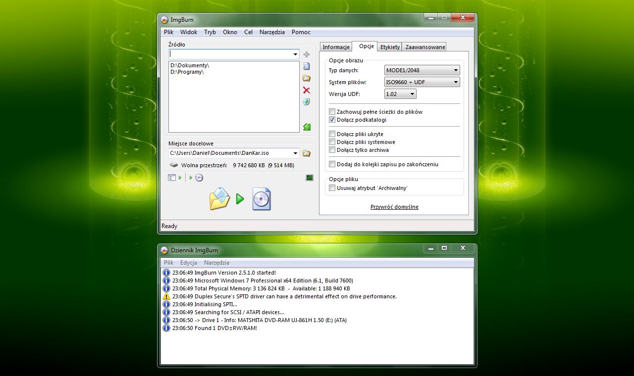The width and height of the screenshot is (634, 376).
Task: Click the grey drive icon near Wolna przestrzeń
Action: pos(174,165)
